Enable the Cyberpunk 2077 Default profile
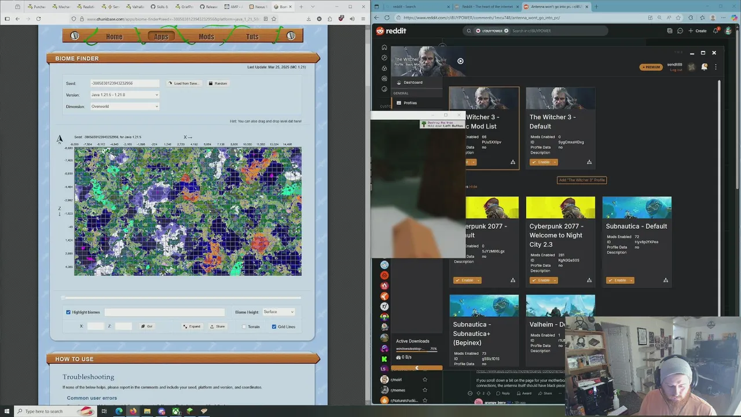The width and height of the screenshot is (741, 417). click(464, 280)
